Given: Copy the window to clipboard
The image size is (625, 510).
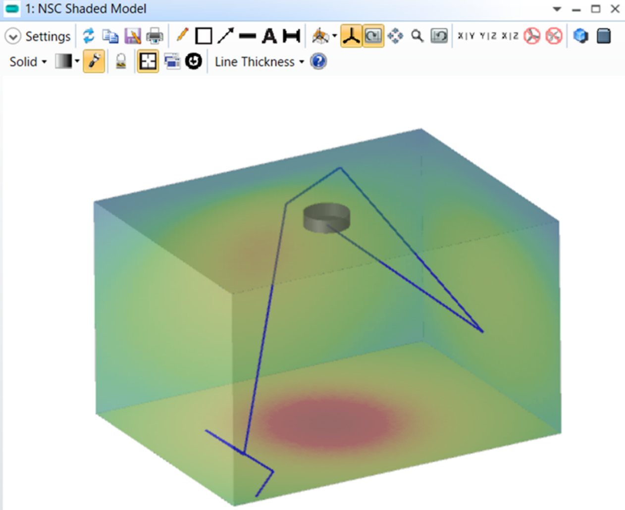Looking at the screenshot, I should click(110, 36).
